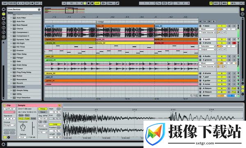Open the third browser sidebar icon
The width and height of the screenshot is (246, 148).
[4, 18]
